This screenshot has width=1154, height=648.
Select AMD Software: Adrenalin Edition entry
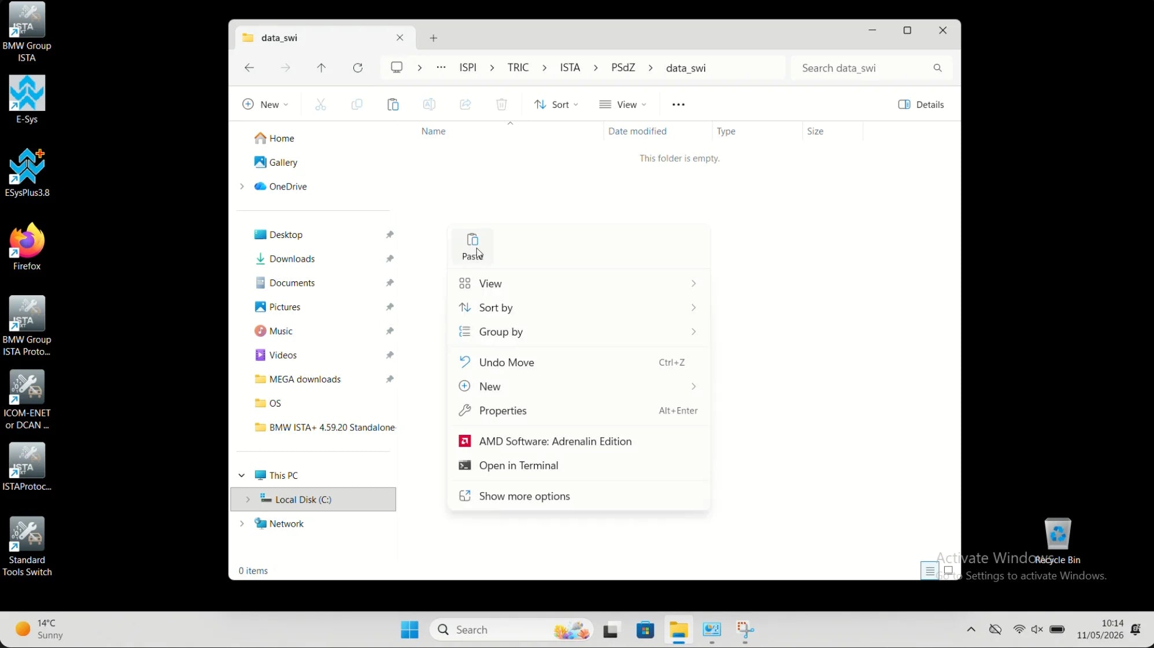[x=579, y=442]
